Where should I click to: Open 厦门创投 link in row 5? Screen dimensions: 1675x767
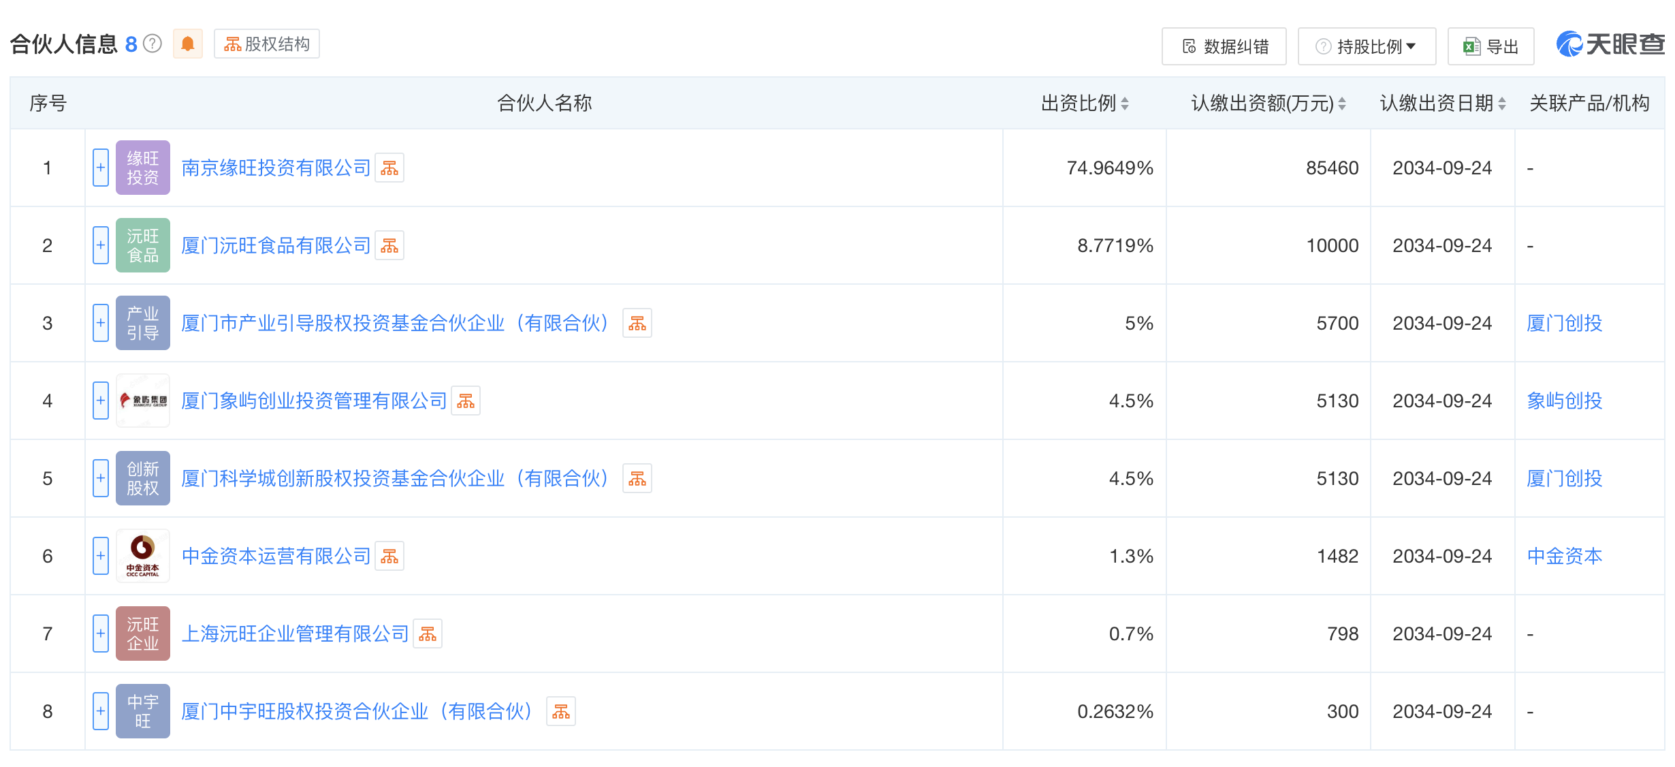pyautogui.click(x=1565, y=478)
